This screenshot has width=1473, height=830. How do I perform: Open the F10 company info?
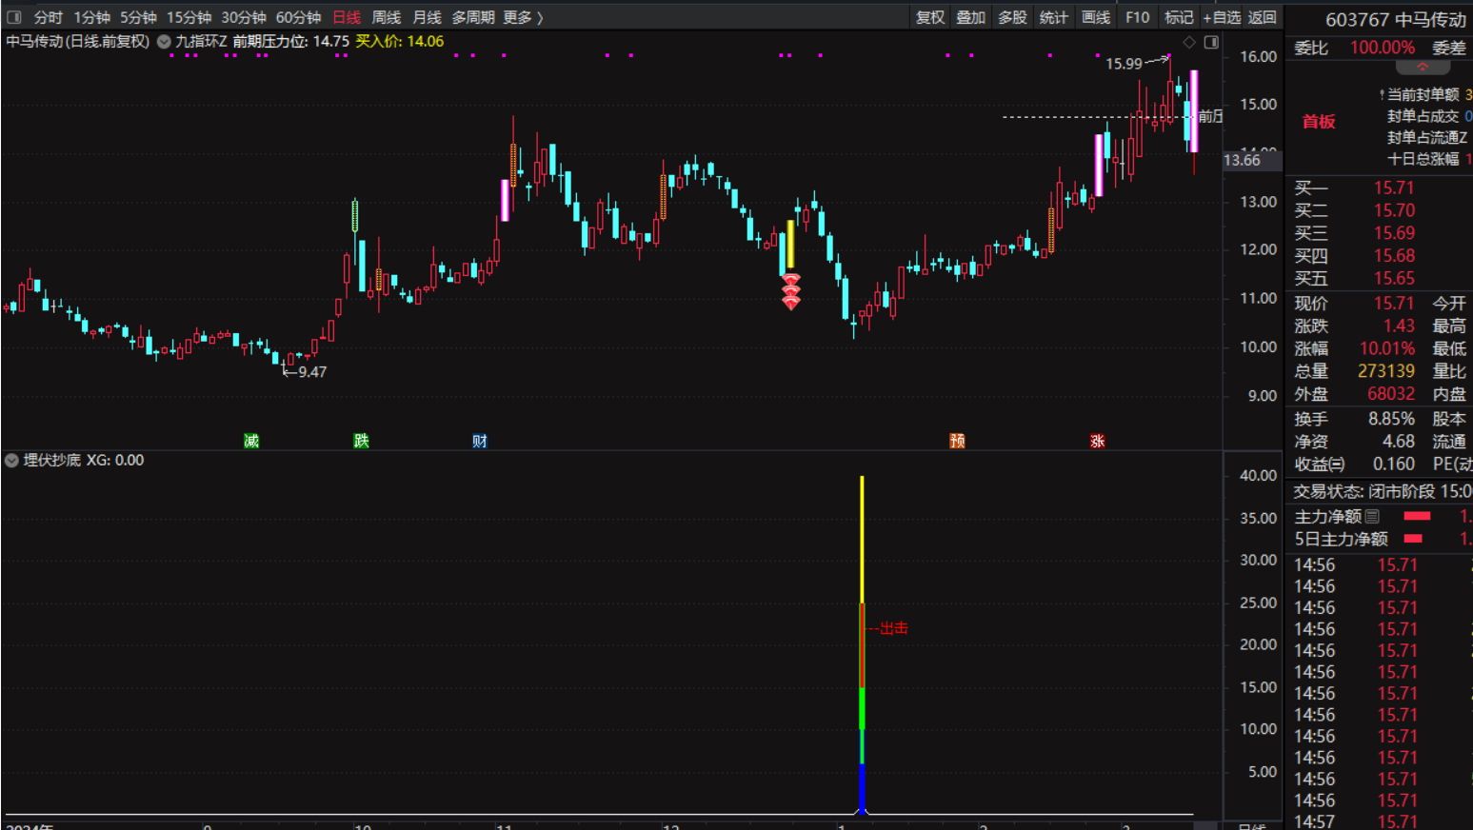point(1137,17)
